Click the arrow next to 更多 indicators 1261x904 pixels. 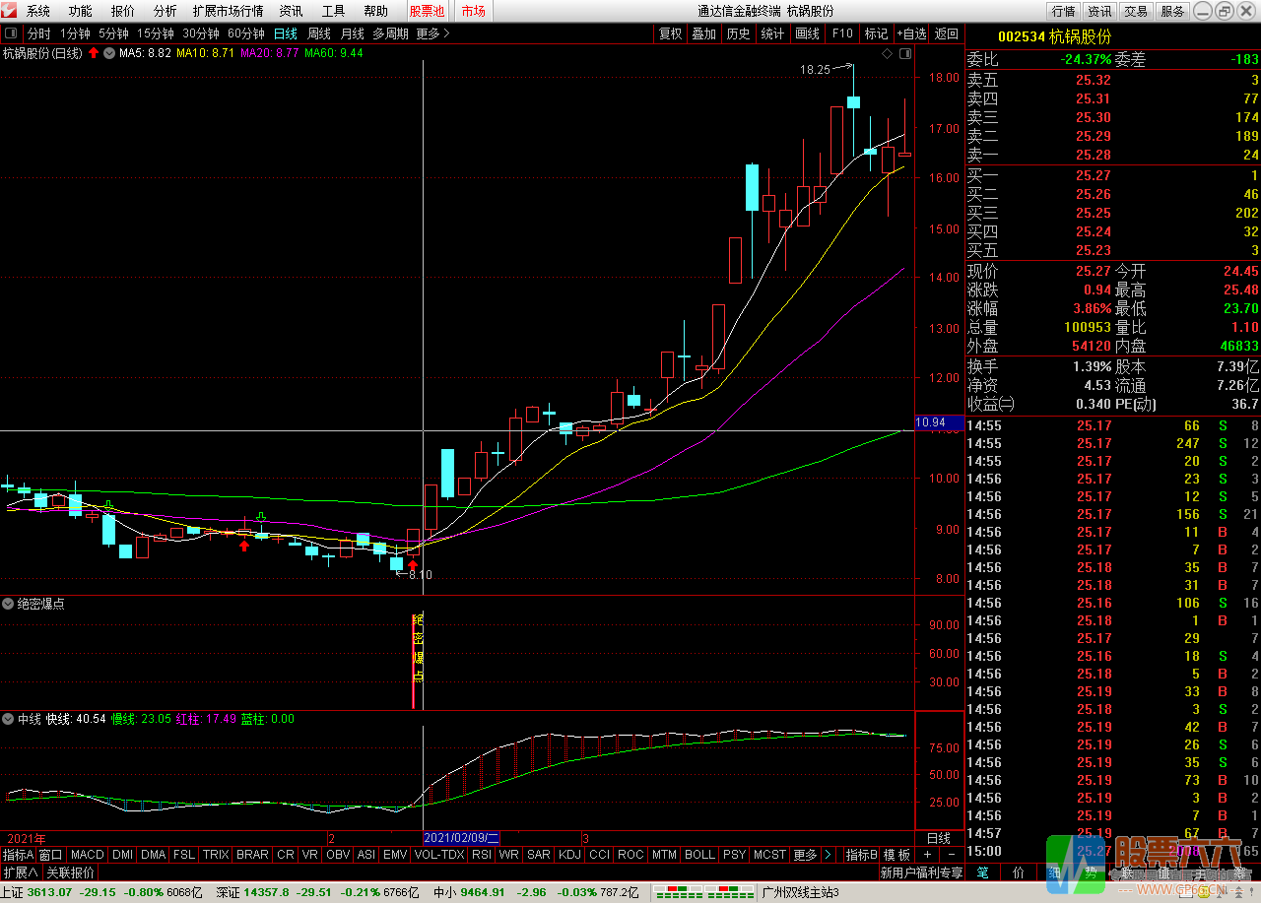(828, 854)
